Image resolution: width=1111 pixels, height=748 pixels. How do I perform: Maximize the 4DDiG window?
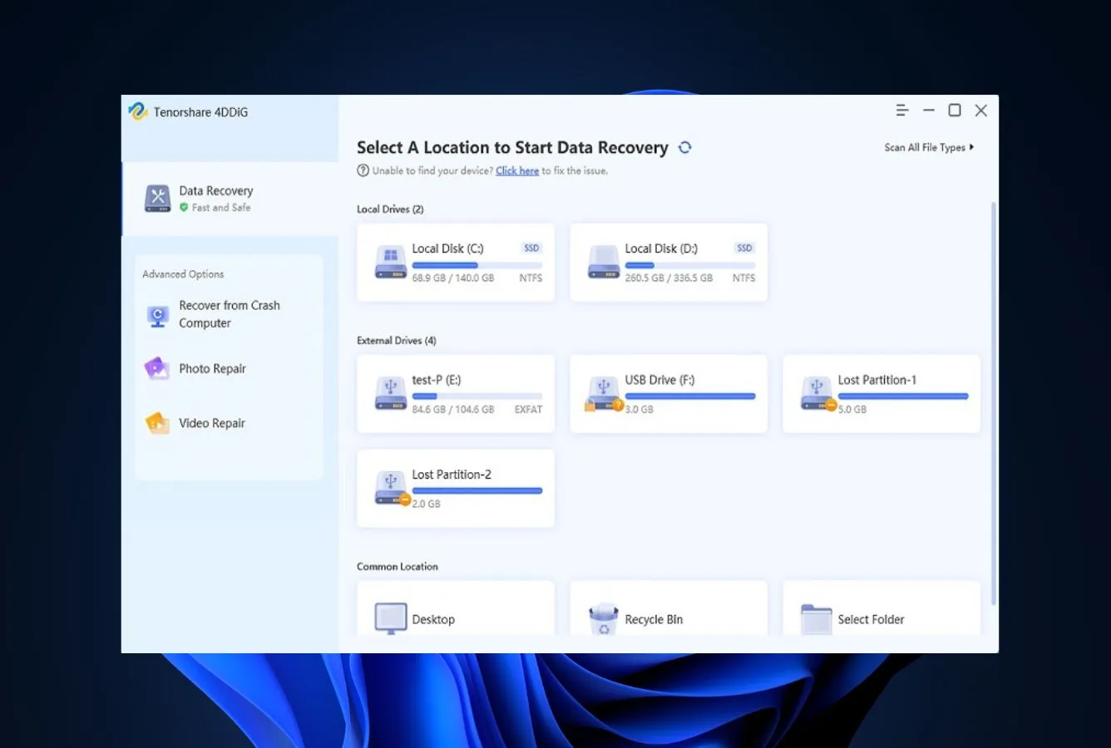pyautogui.click(x=955, y=111)
